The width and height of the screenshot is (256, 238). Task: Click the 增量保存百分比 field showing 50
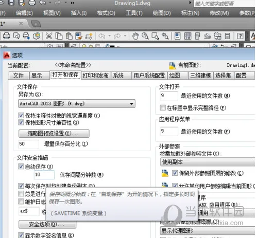(28, 144)
